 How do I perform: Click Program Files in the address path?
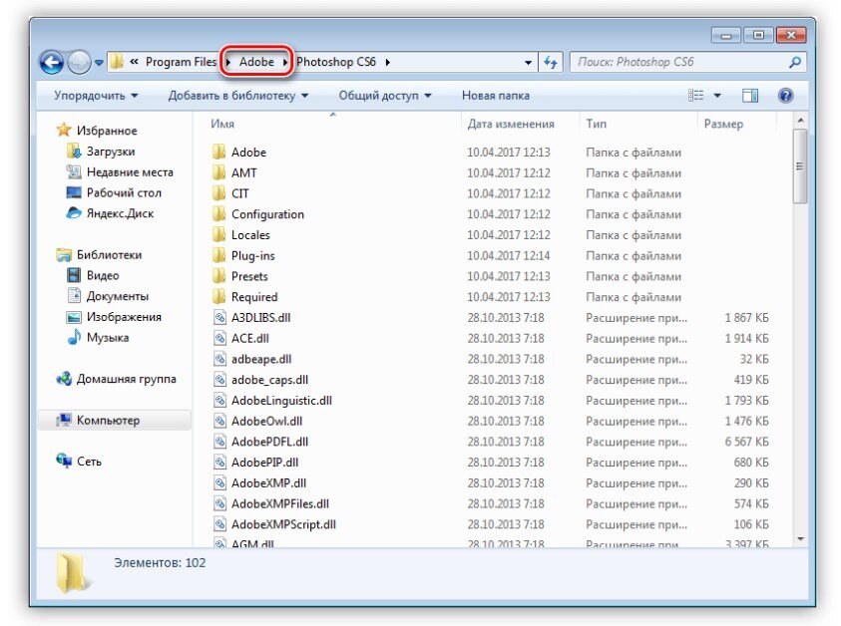tap(181, 62)
